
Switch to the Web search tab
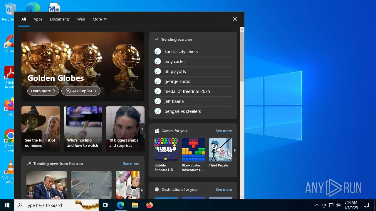(81, 19)
